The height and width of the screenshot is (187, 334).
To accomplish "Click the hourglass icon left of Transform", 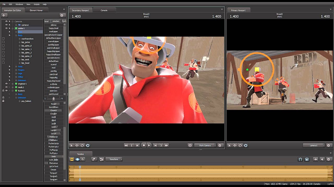I will pyautogui.click(x=102, y=159).
